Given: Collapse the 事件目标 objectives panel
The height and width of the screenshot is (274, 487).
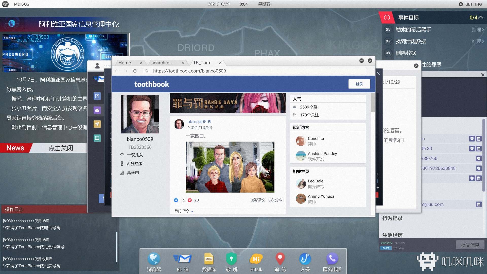Looking at the screenshot, I should tap(480, 18).
